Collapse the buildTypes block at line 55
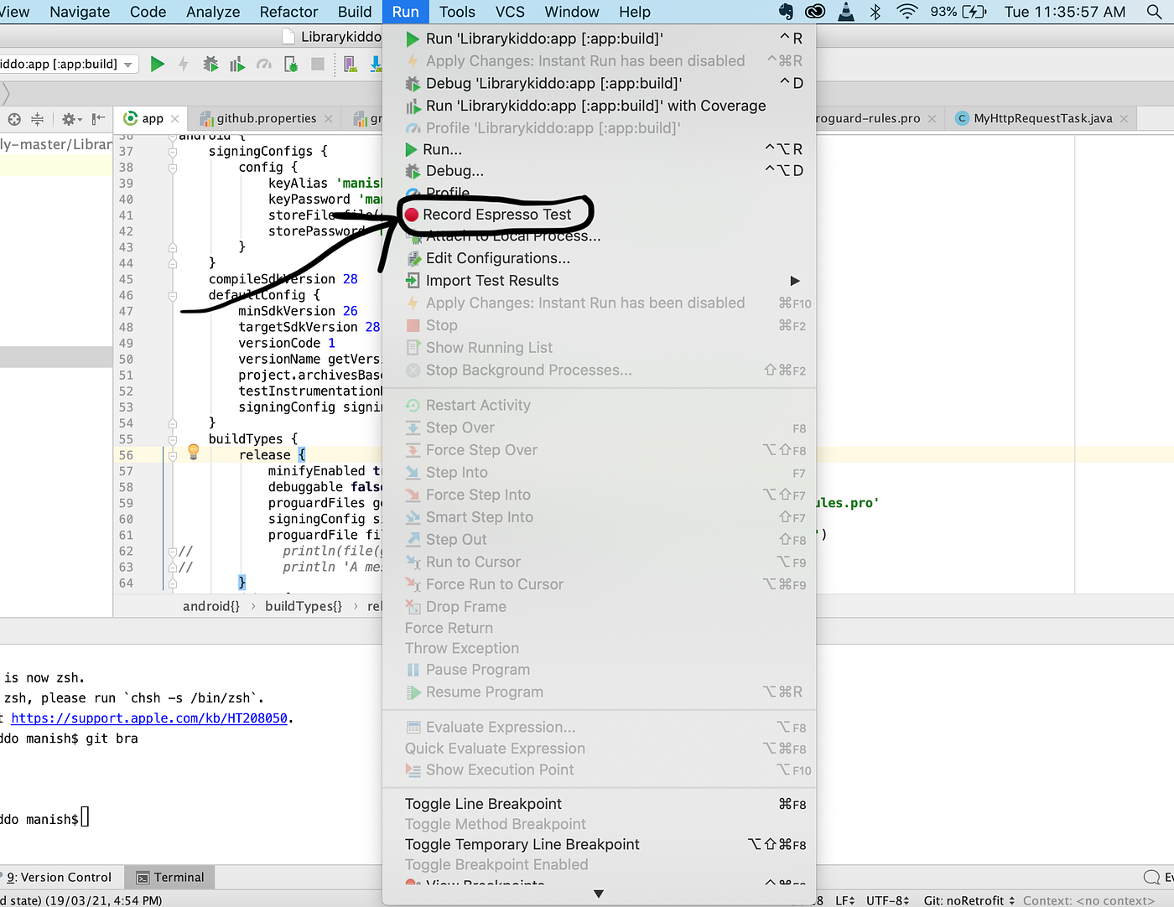Image resolution: width=1174 pixels, height=907 pixels. (172, 439)
